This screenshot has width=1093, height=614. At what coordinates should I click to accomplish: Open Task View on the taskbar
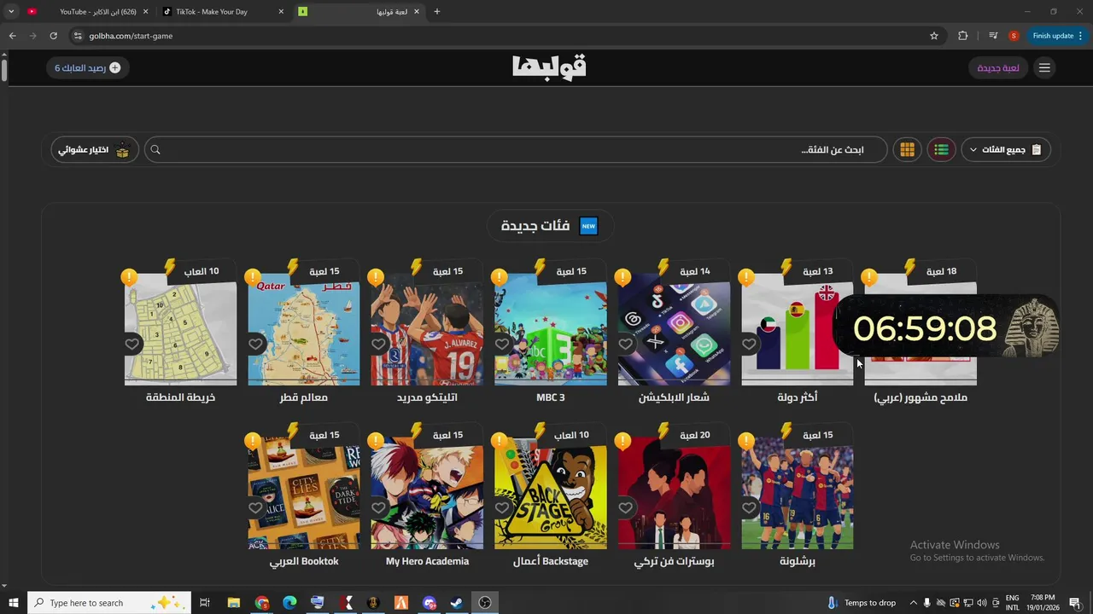pos(205,603)
